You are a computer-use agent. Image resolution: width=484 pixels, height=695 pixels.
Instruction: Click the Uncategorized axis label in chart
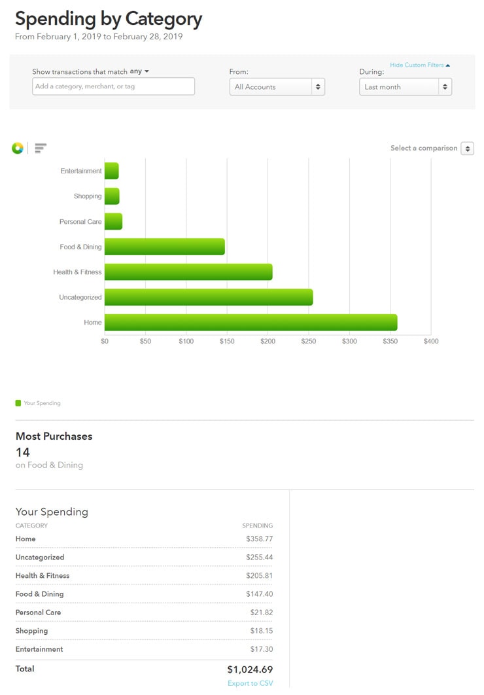click(80, 297)
